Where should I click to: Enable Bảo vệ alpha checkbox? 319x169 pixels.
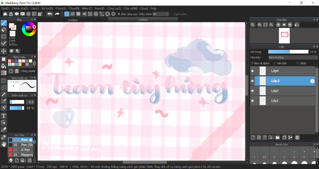252,63
